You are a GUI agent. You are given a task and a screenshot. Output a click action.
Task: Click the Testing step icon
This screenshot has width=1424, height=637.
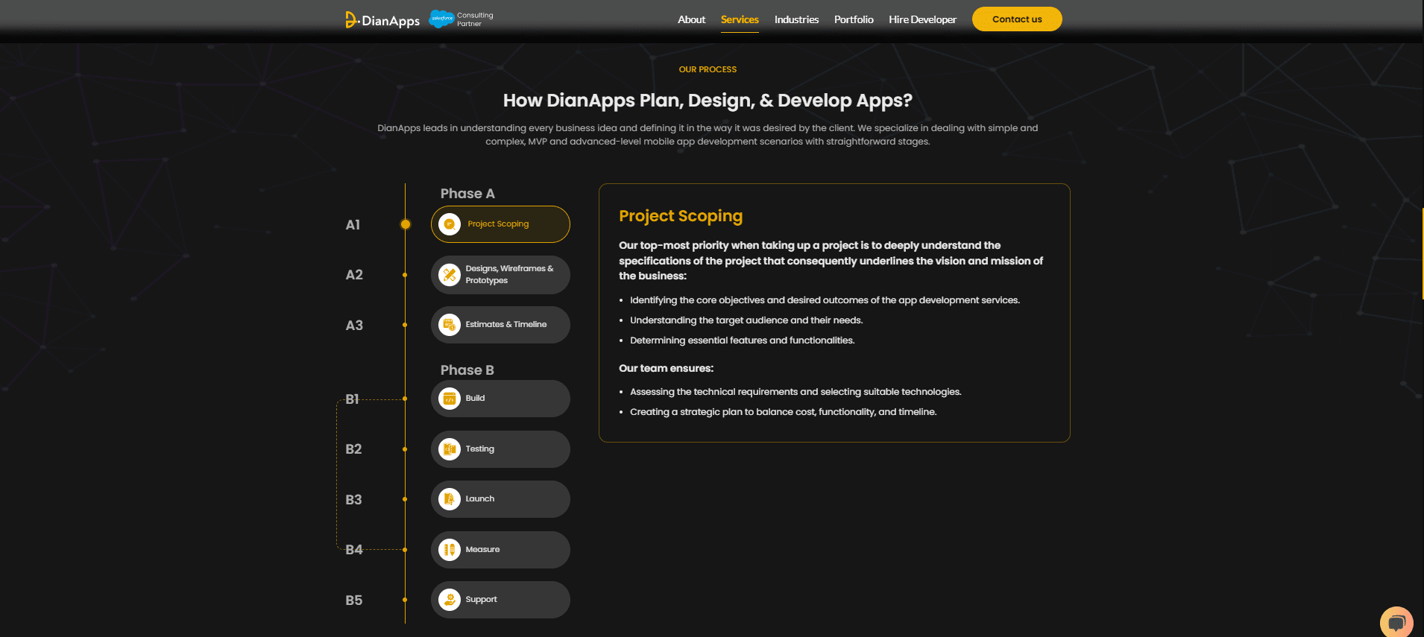[450, 449]
